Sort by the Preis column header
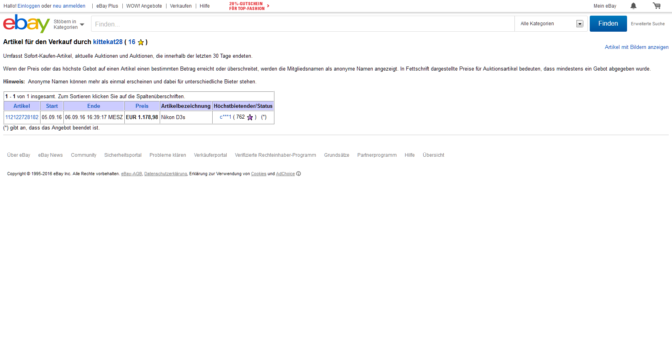This screenshot has height=364, width=672. click(x=142, y=106)
